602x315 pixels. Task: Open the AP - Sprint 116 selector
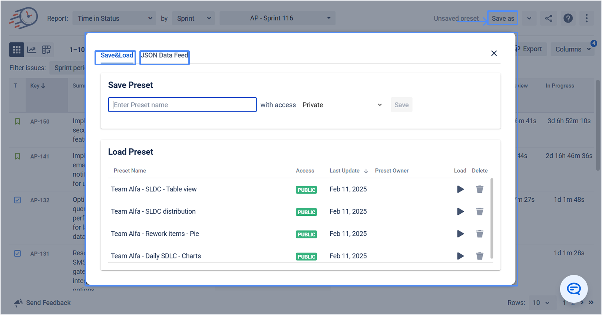pos(277,18)
